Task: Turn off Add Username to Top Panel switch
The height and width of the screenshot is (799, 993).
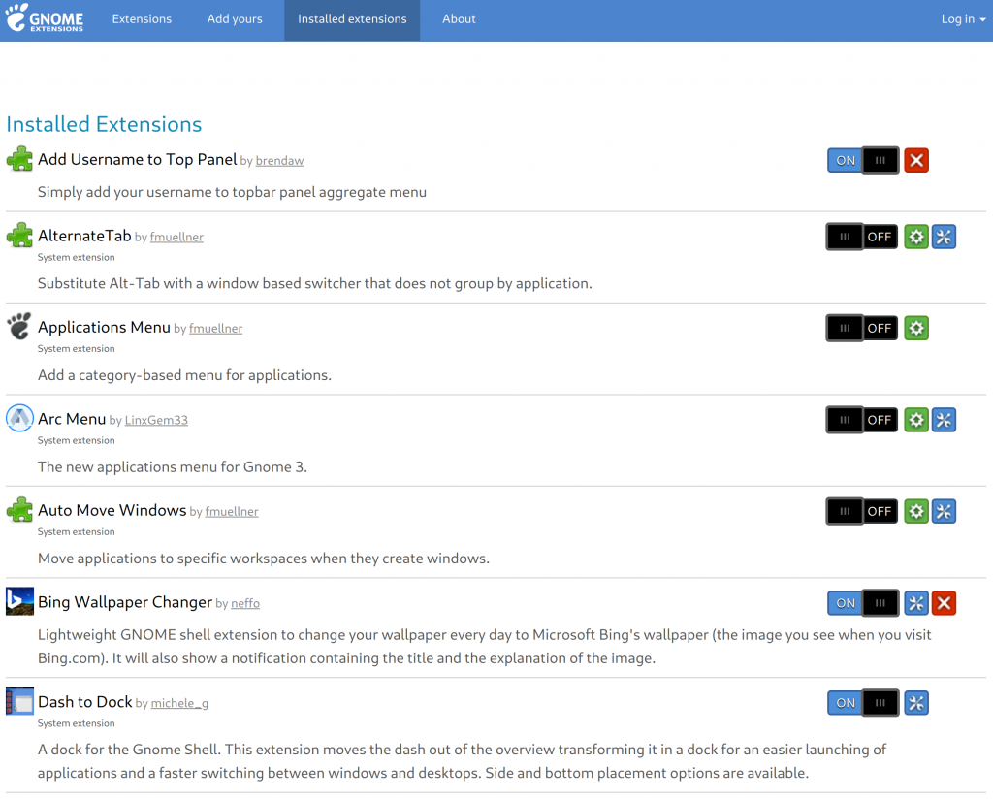Action: click(863, 161)
